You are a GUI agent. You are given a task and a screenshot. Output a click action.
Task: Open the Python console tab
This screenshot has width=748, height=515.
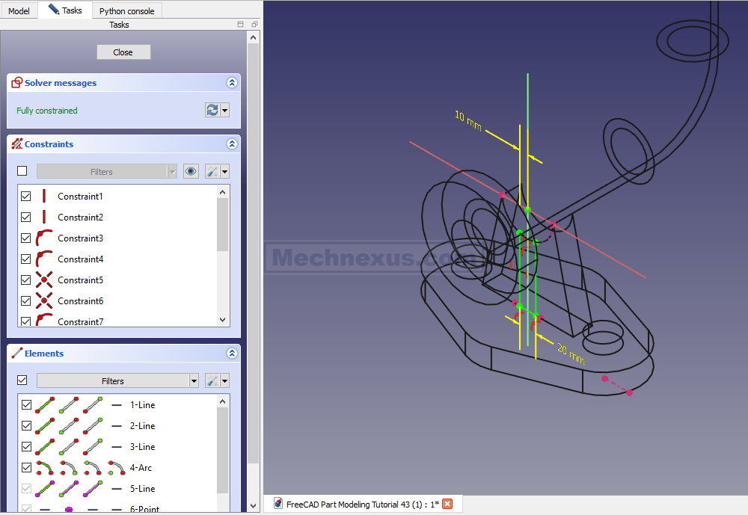click(126, 10)
